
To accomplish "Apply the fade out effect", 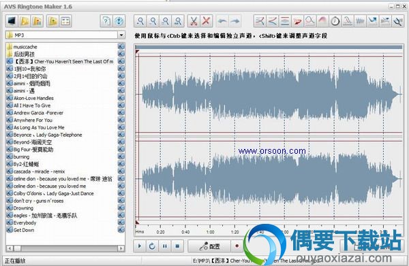I will pyautogui.click(x=273, y=21).
